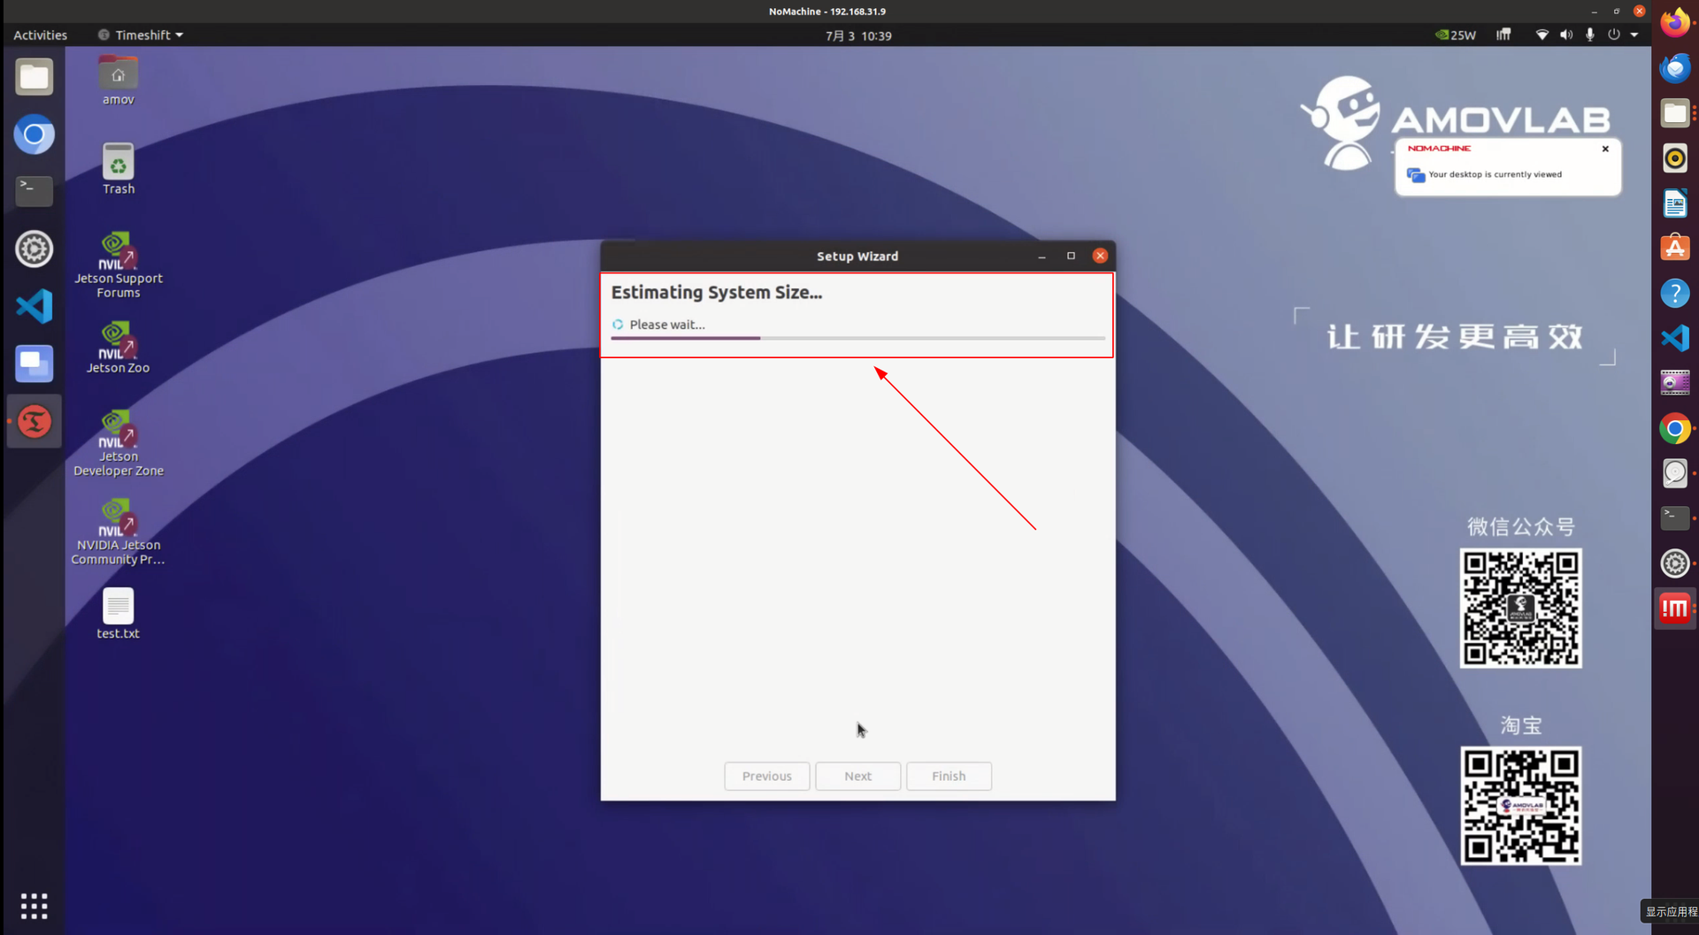The image size is (1699, 935).
Task: Open the video screenshot tool in right dock
Action: pos(1674,383)
